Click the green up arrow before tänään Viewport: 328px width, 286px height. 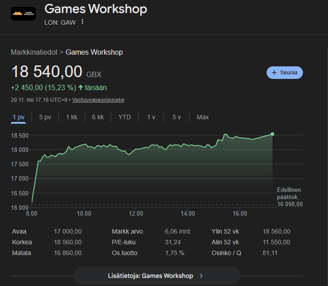point(81,87)
